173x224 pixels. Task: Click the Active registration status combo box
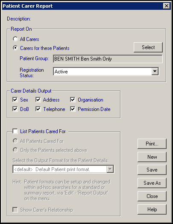click(x=106, y=71)
